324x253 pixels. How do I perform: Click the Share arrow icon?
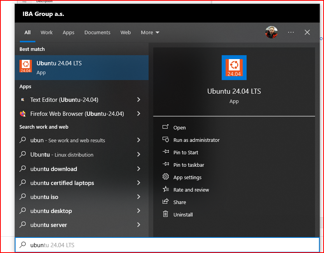pyautogui.click(x=166, y=202)
